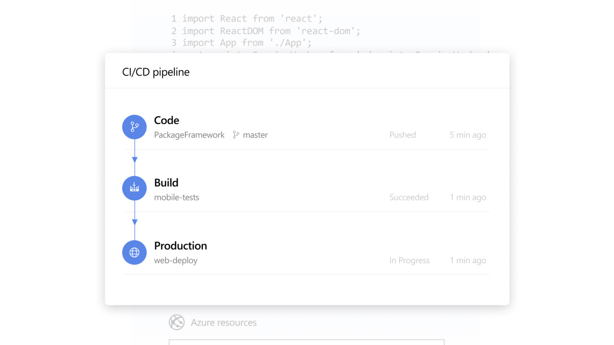Open the Code stage title
614x345 pixels.
coord(166,120)
